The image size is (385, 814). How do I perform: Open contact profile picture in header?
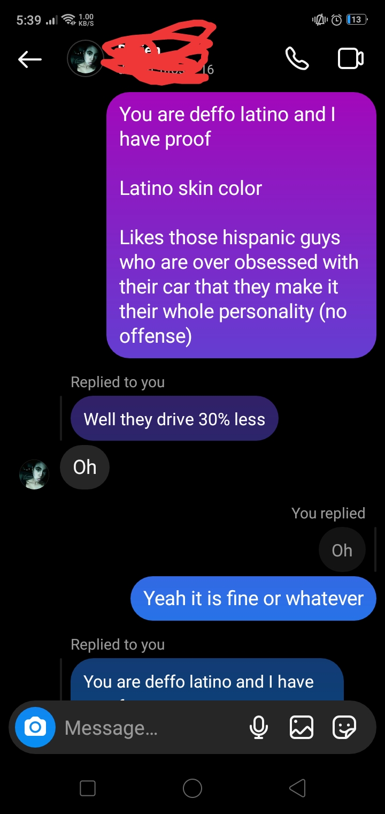(x=85, y=59)
